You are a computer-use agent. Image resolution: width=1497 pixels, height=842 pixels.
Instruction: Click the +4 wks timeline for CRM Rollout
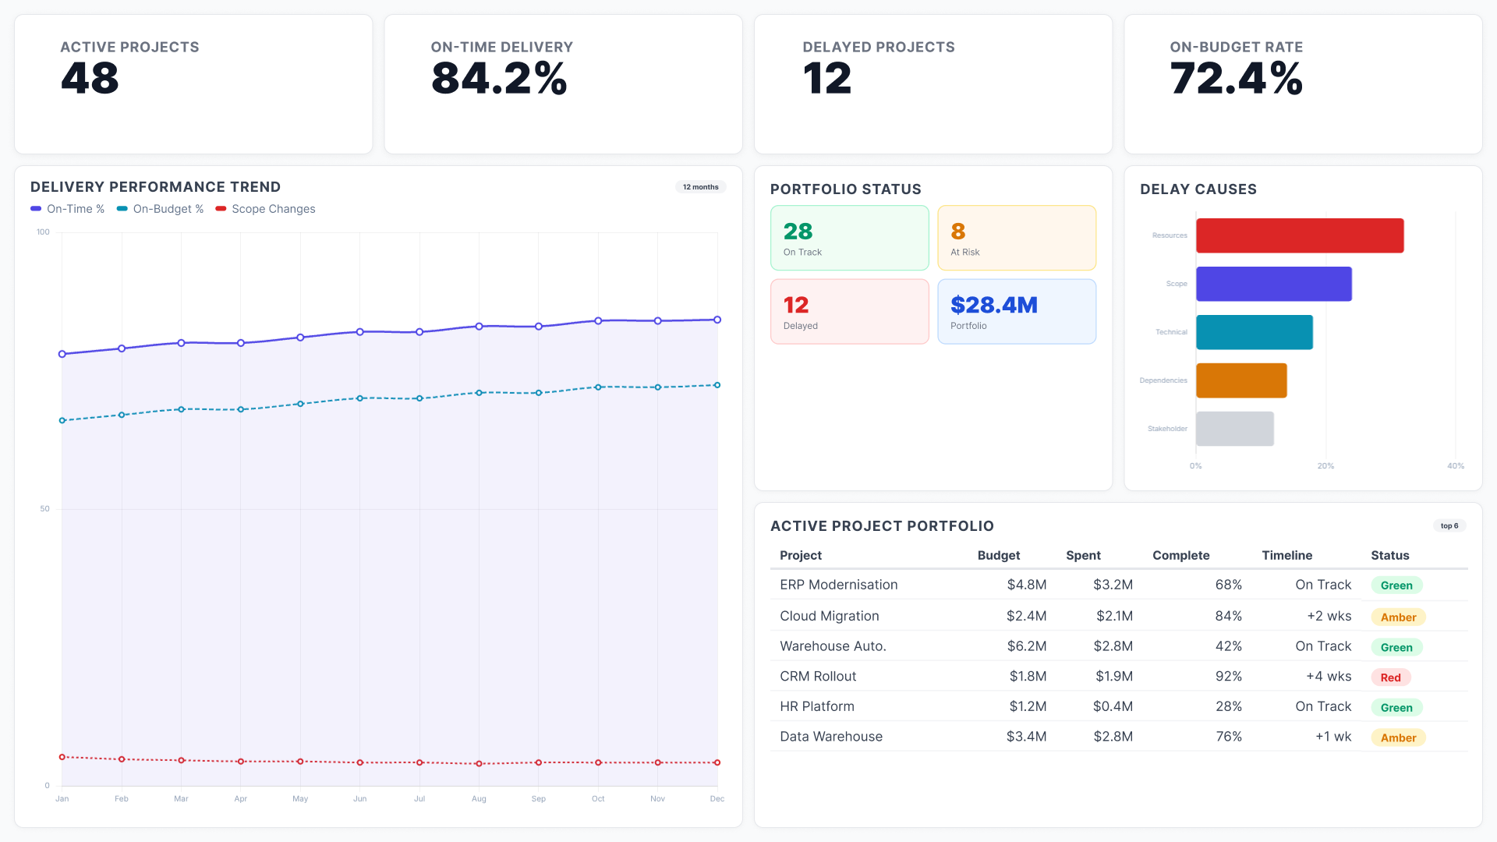[x=1329, y=677]
